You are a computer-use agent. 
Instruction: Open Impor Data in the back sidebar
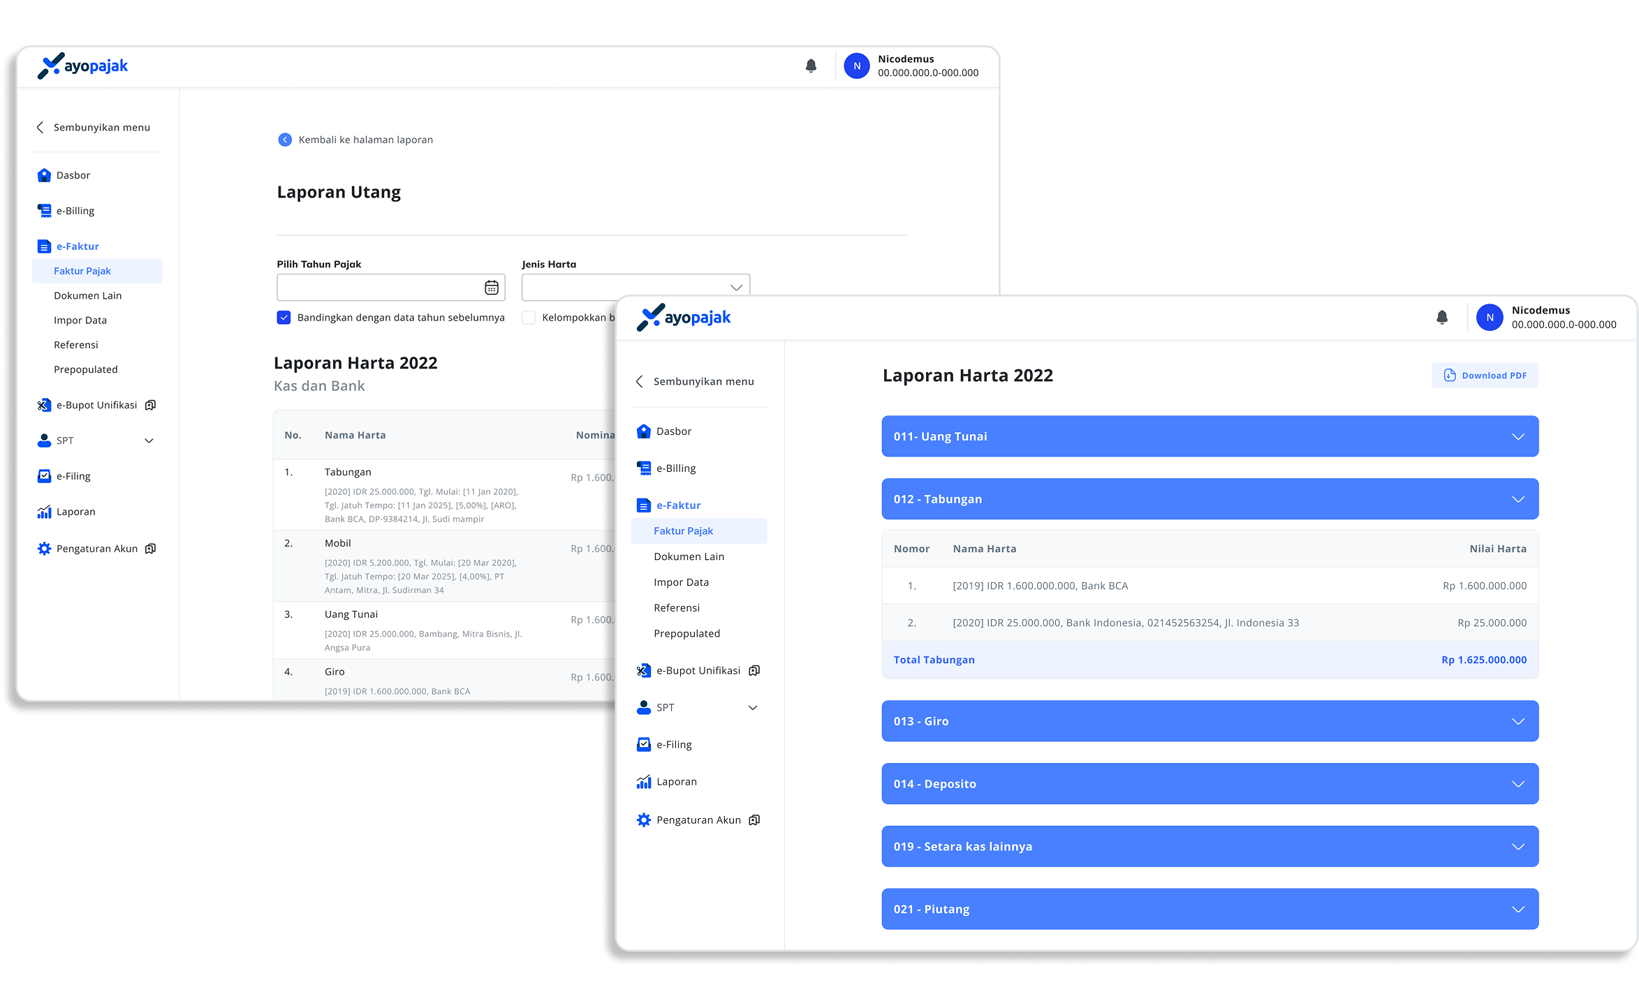coord(80,320)
